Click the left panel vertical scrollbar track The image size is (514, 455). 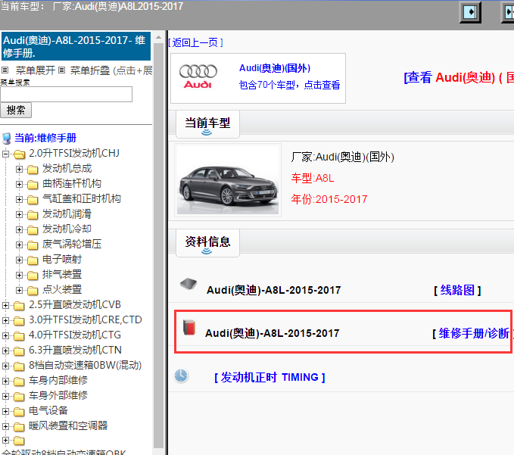(x=159, y=245)
